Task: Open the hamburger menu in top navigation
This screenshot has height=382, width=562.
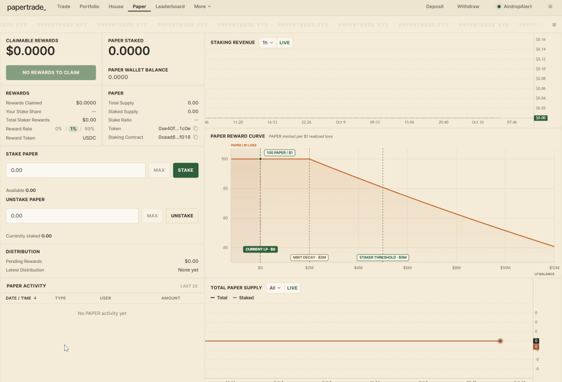Action: tap(550, 6)
